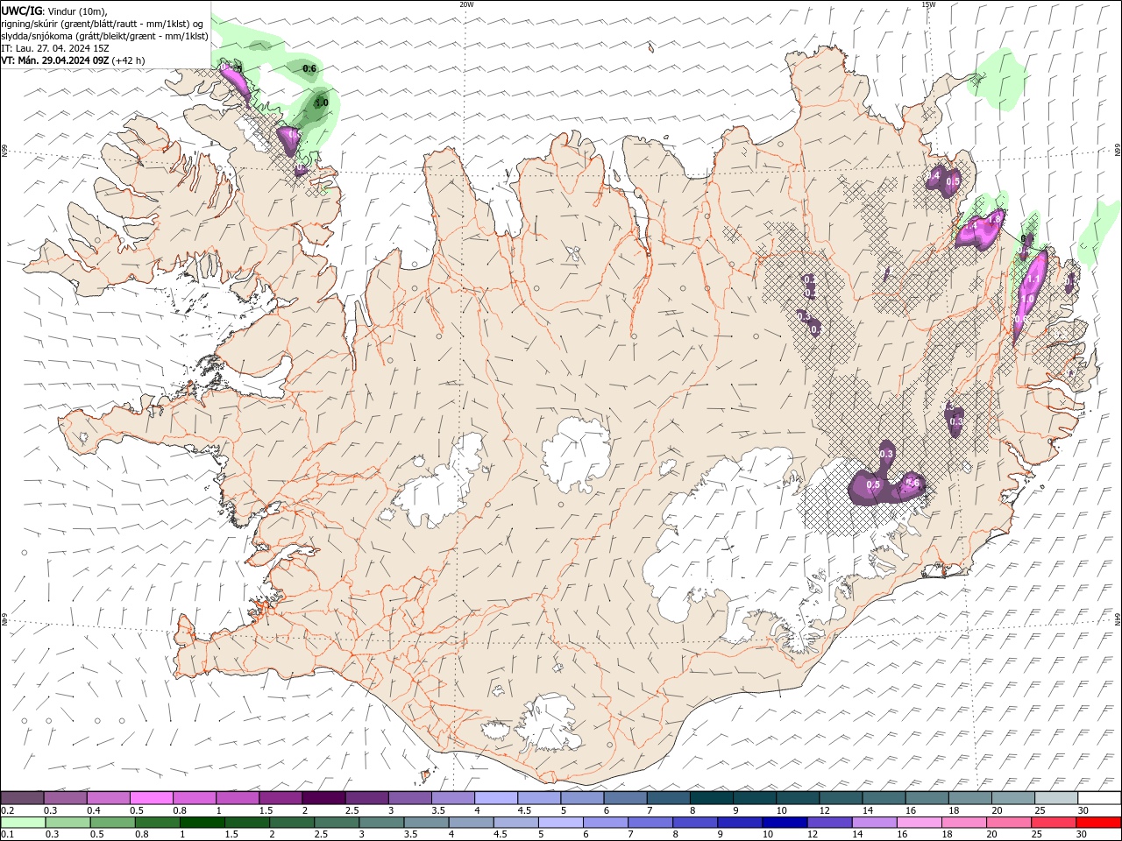This screenshot has height=841, width=1122.
Task: Click the snow scale swatch starting at 0.2
Action: click(x=23, y=798)
